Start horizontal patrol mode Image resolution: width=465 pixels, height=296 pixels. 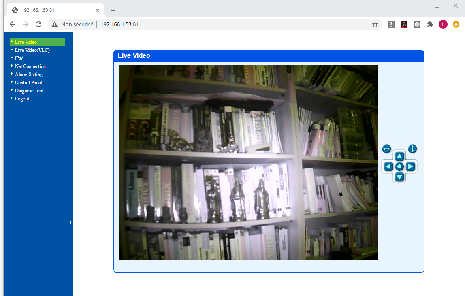(386, 149)
